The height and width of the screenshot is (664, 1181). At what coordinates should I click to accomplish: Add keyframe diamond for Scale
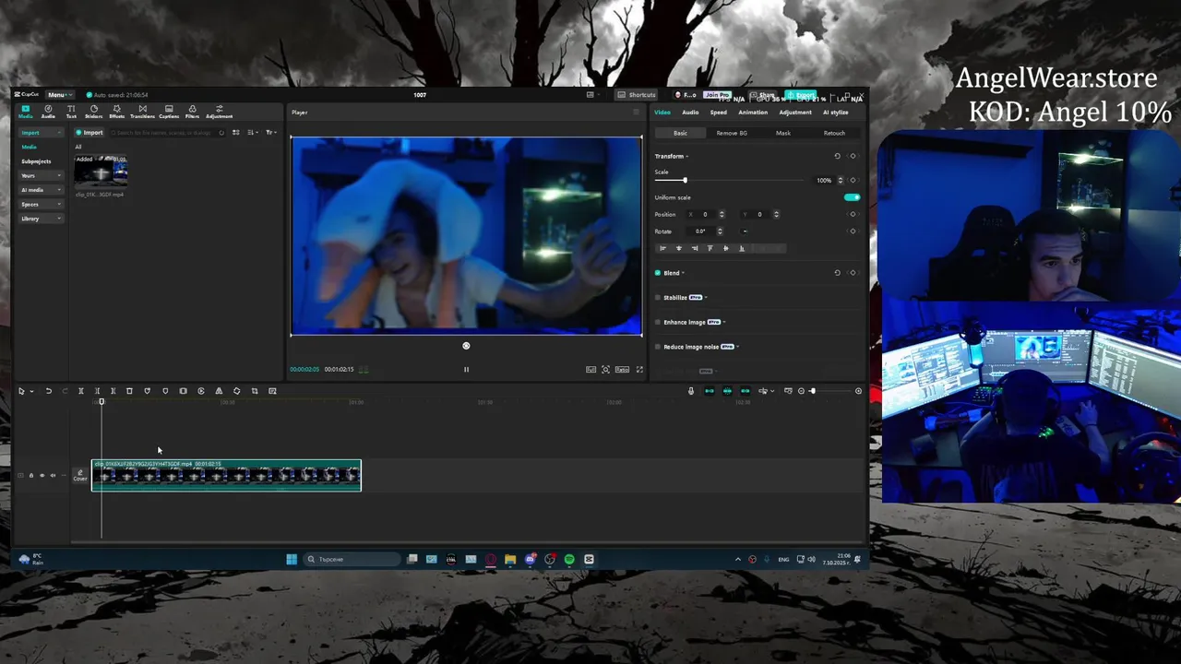click(853, 180)
